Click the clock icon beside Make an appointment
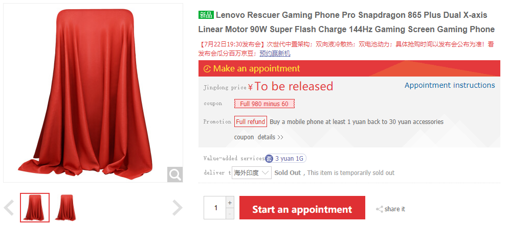Screen dimensions: 508x225 (207, 69)
